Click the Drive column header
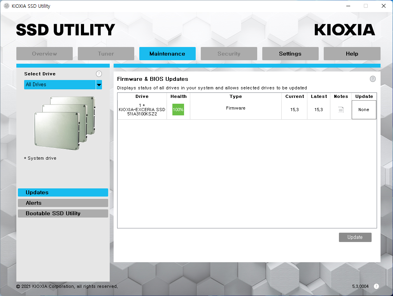Image resolution: width=393 pixels, height=296 pixels. [142, 96]
